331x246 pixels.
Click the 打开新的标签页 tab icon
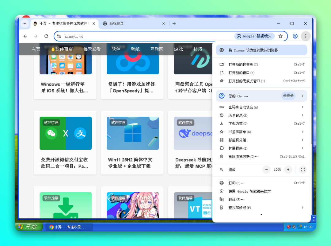222,64
